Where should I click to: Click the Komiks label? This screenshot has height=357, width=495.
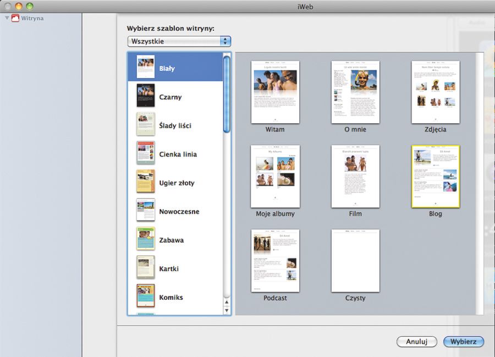pyautogui.click(x=171, y=298)
